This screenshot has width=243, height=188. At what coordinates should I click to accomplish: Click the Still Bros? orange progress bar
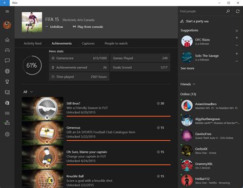click(118, 116)
